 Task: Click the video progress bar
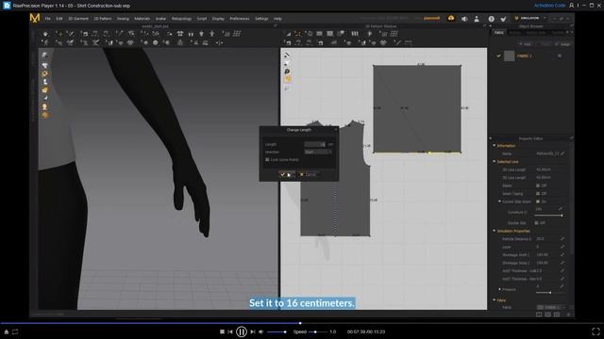tap(302, 323)
